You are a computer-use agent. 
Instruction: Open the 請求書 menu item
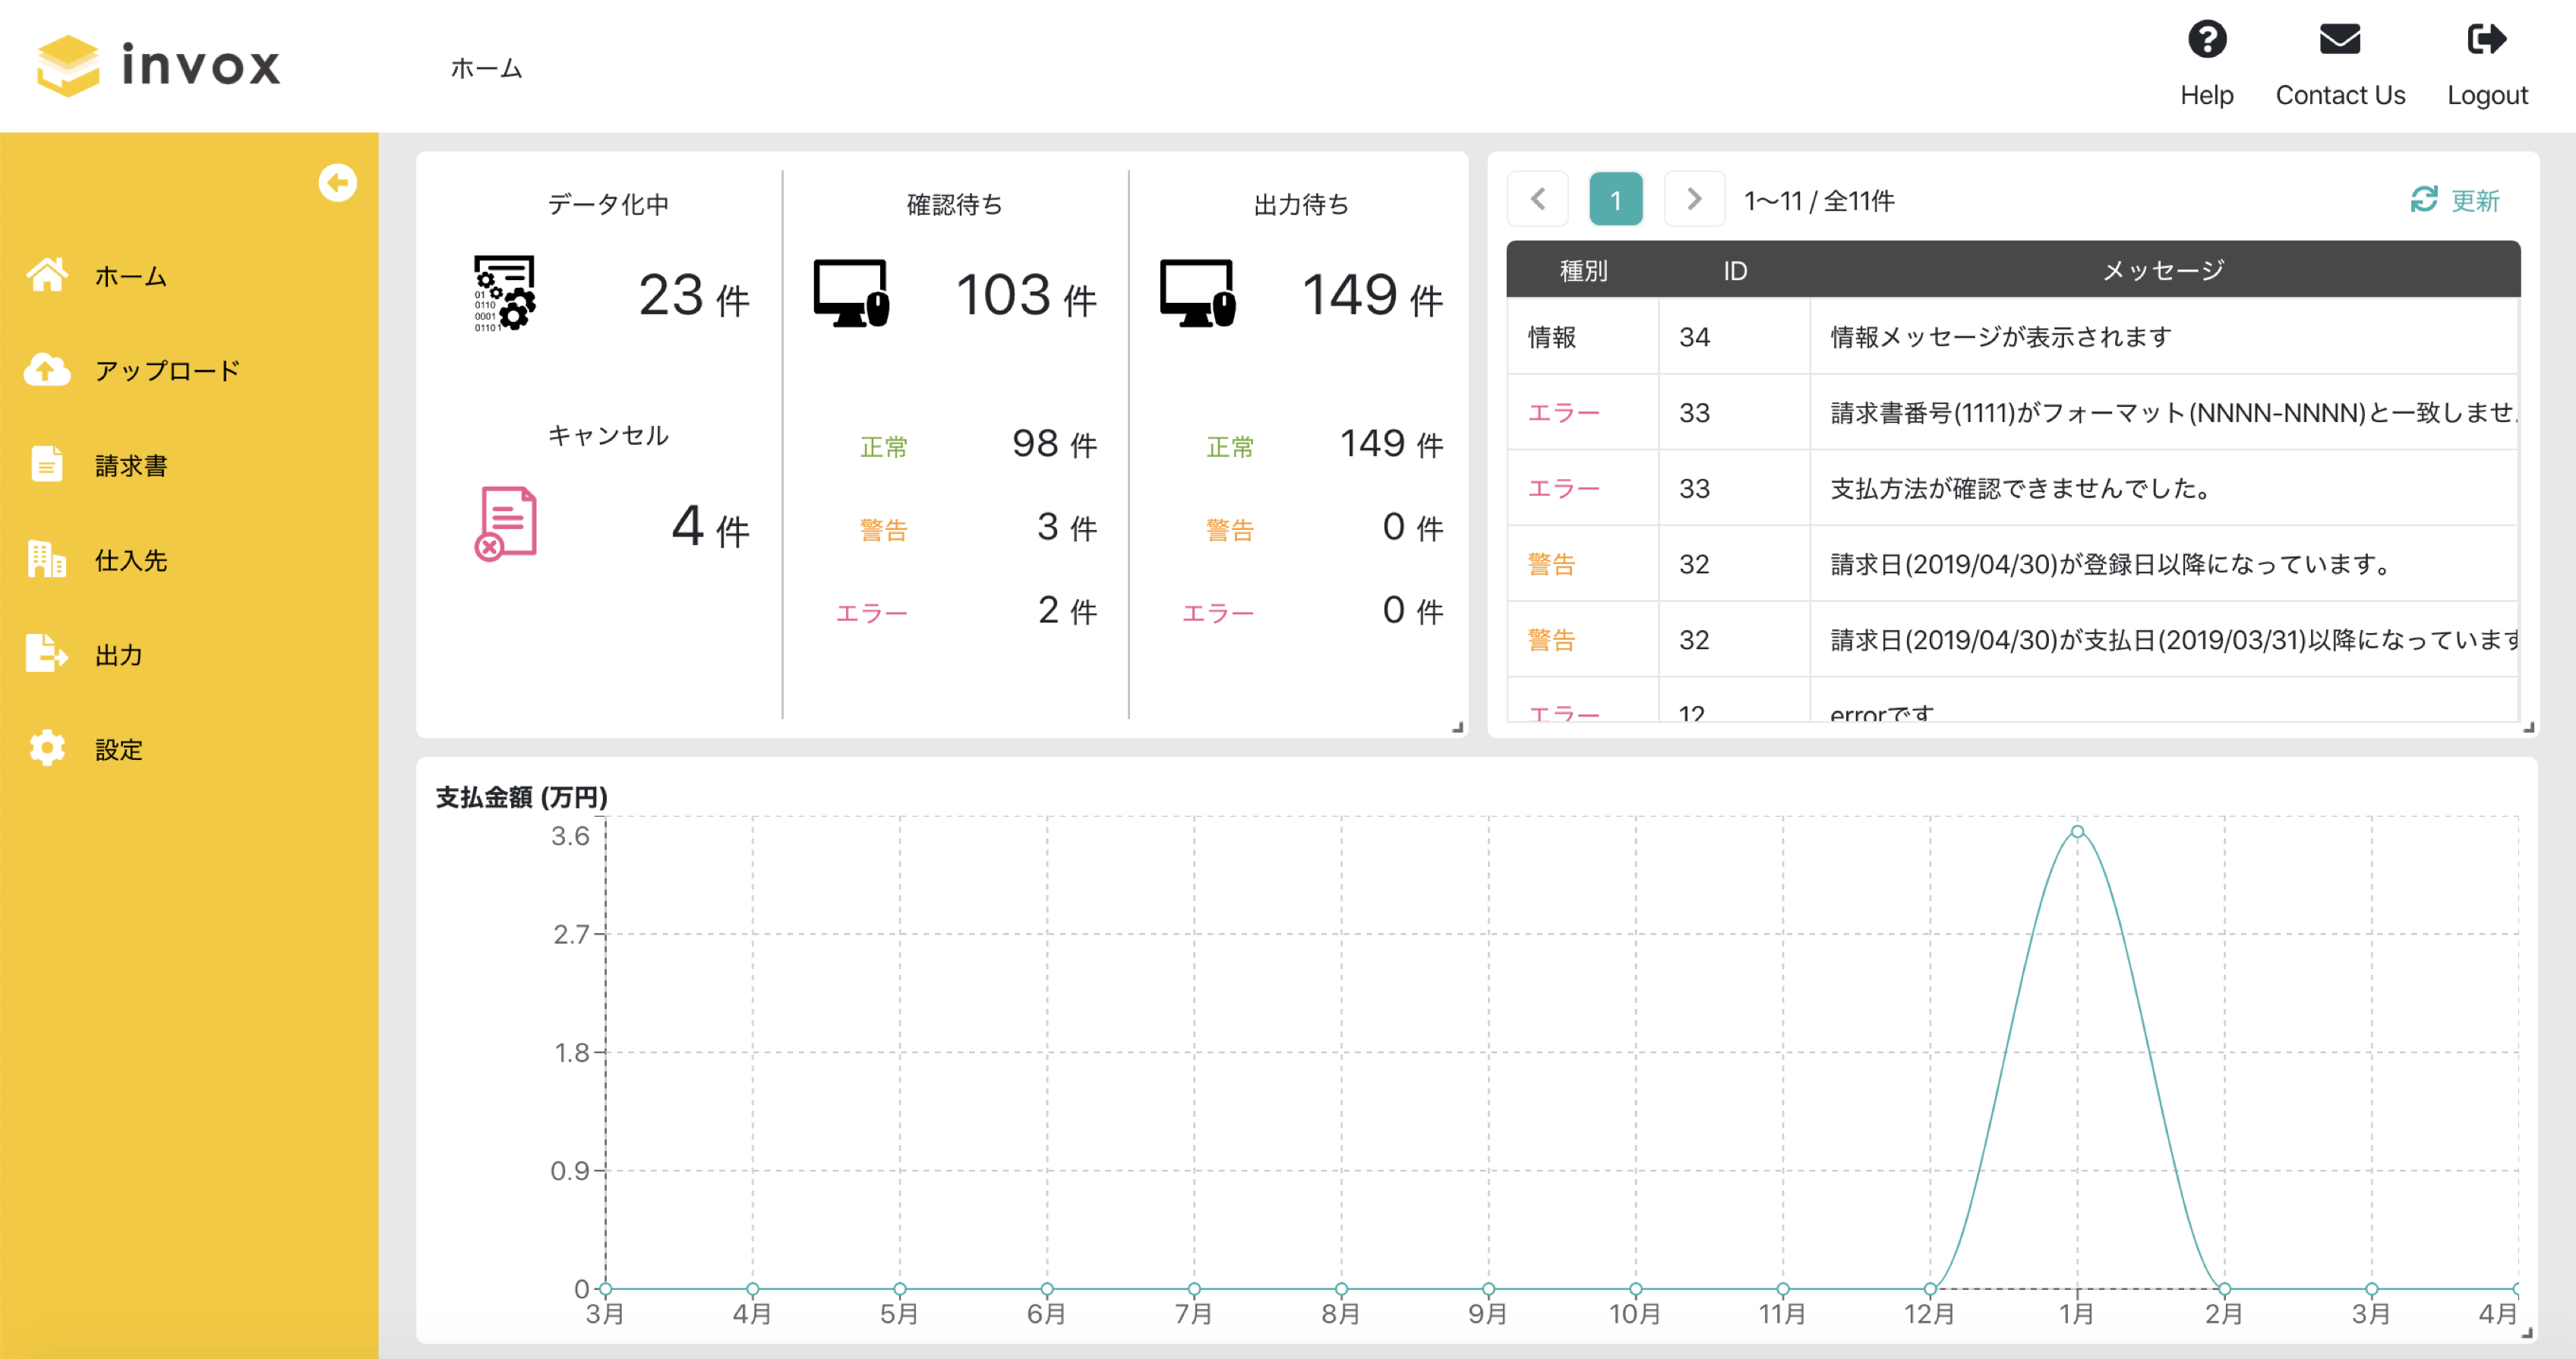click(130, 466)
